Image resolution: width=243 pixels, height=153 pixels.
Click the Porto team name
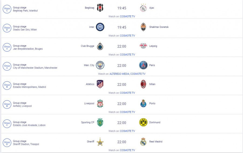click(x=152, y=103)
